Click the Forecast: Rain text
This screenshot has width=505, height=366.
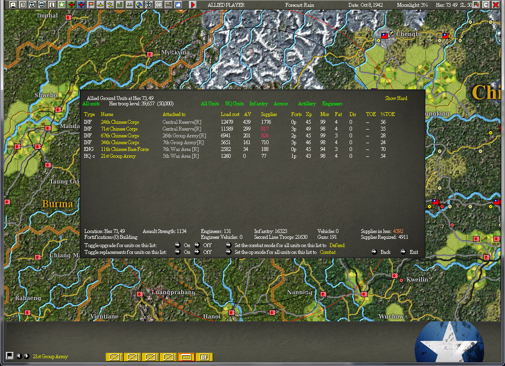click(300, 5)
